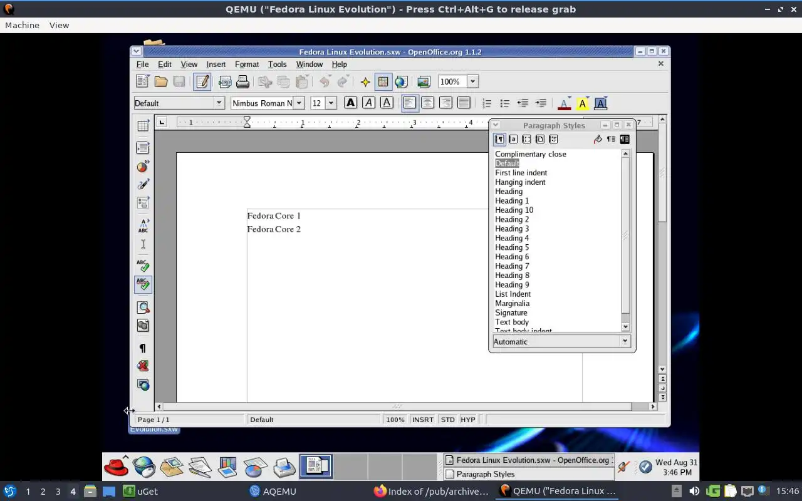
Task: Undo the last action
Action: [x=325, y=81]
